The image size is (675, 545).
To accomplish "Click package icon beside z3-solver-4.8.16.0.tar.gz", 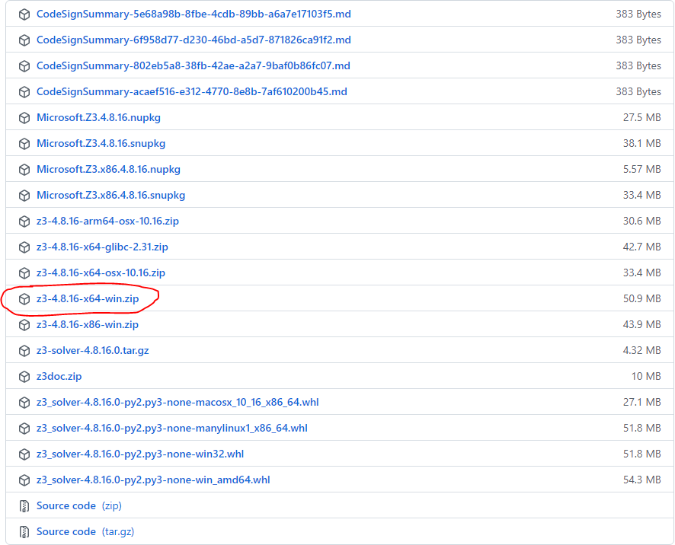I will (x=24, y=351).
